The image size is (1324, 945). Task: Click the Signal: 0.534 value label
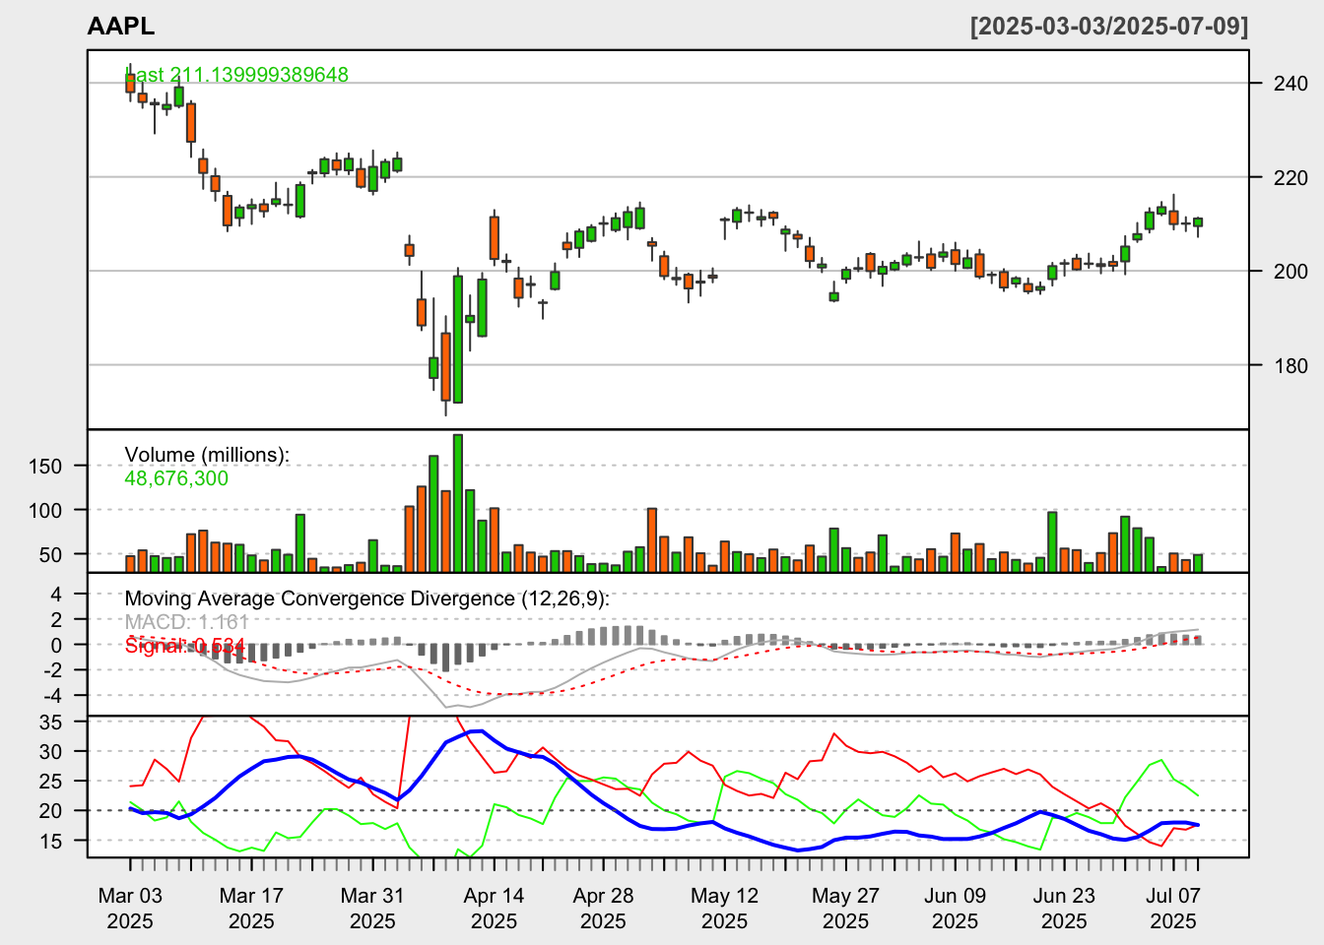pyautogui.click(x=184, y=645)
